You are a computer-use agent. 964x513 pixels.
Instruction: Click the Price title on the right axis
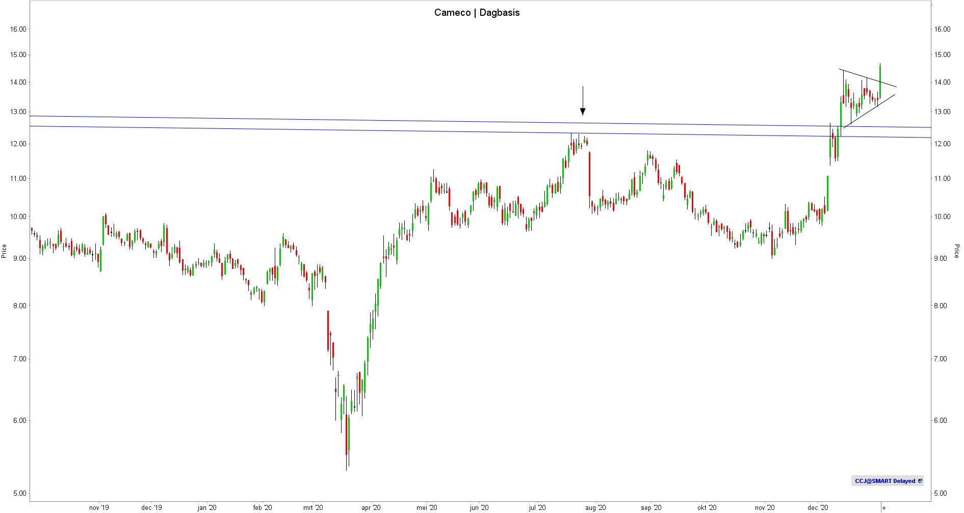(957, 251)
